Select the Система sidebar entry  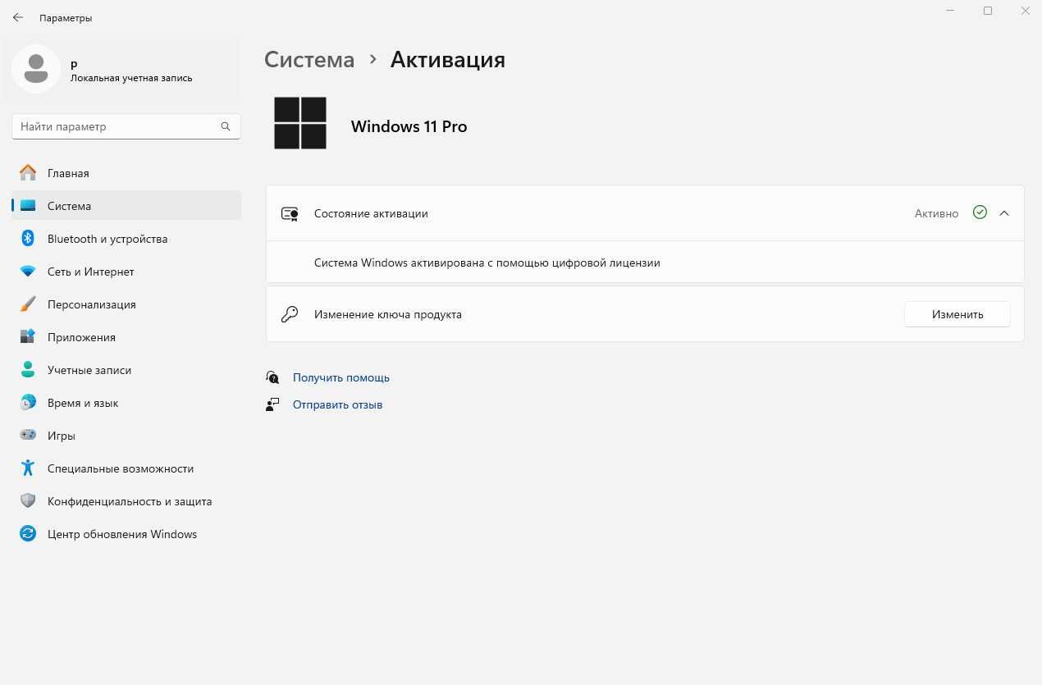click(126, 206)
